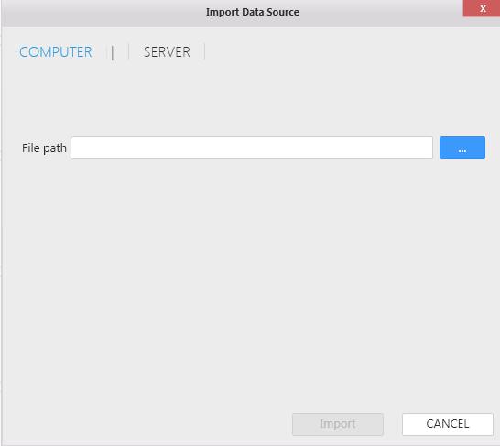The height and width of the screenshot is (446, 500).
Task: Click the vertical separator between COMPUTER and SERVER
Action: [113, 52]
